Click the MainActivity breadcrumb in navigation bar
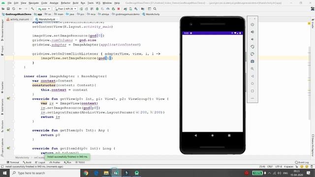 point(151,14)
